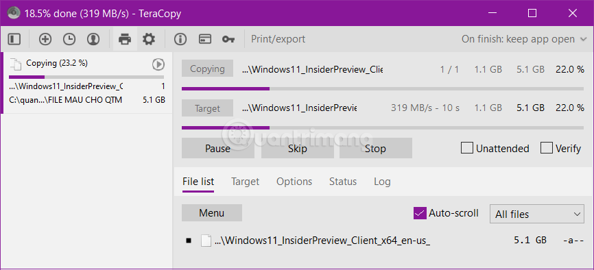This screenshot has width=594, height=270.
Task: Enable the Verify checkbox
Action: click(x=546, y=148)
